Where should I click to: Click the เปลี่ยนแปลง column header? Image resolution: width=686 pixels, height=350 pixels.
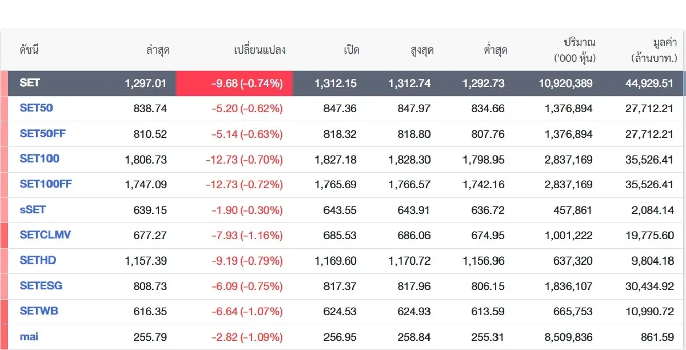point(260,50)
